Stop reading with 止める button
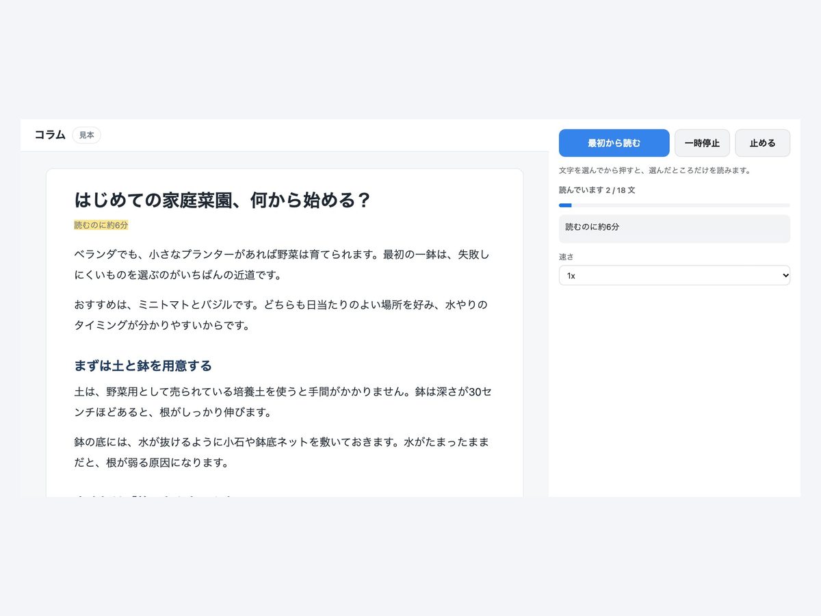 click(x=762, y=143)
